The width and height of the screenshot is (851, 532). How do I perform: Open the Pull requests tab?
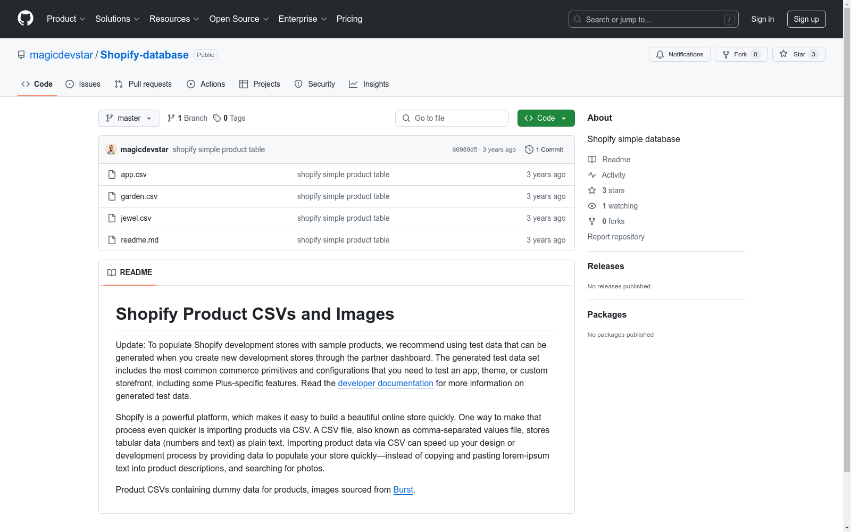point(143,84)
